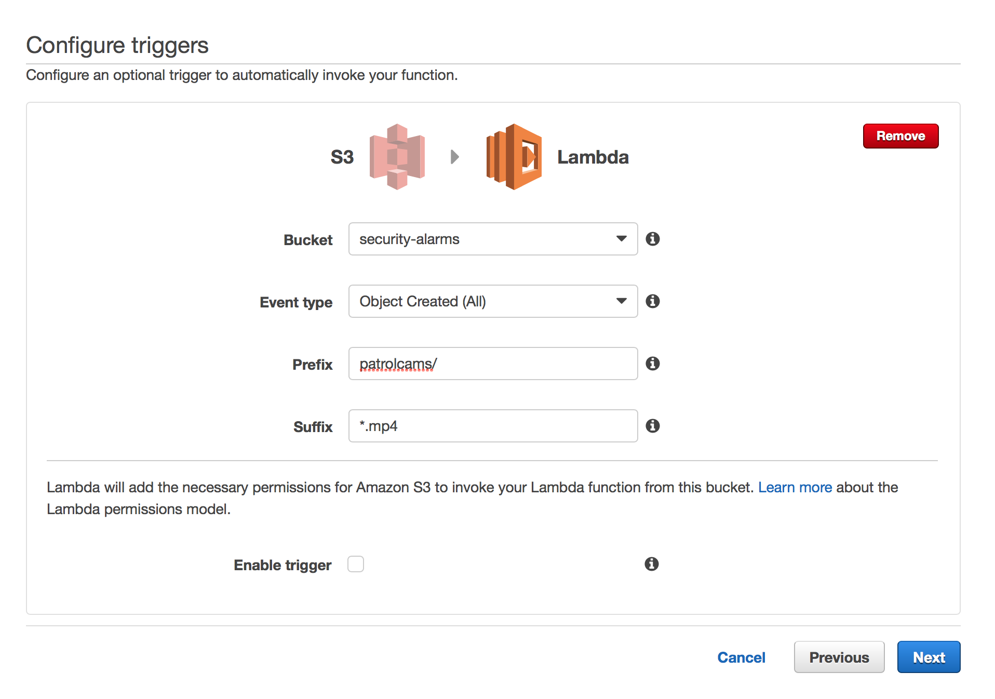Click the Configure triggers heading

click(117, 46)
